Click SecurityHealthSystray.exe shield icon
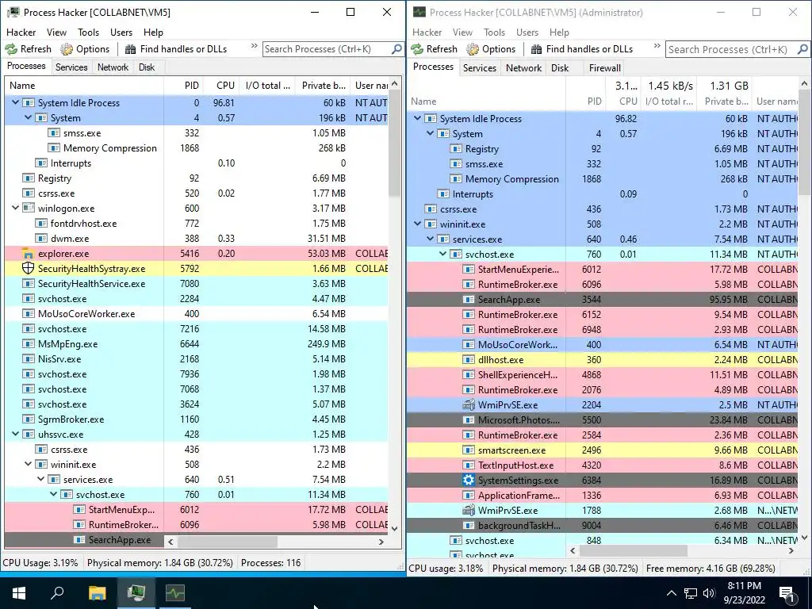 28,269
